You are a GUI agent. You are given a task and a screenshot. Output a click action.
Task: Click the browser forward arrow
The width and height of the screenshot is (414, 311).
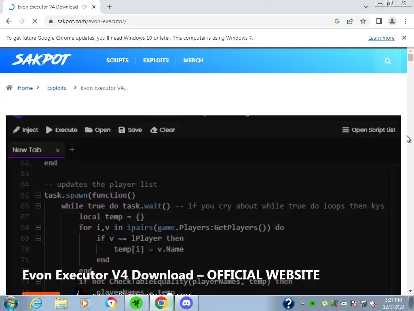pos(22,21)
